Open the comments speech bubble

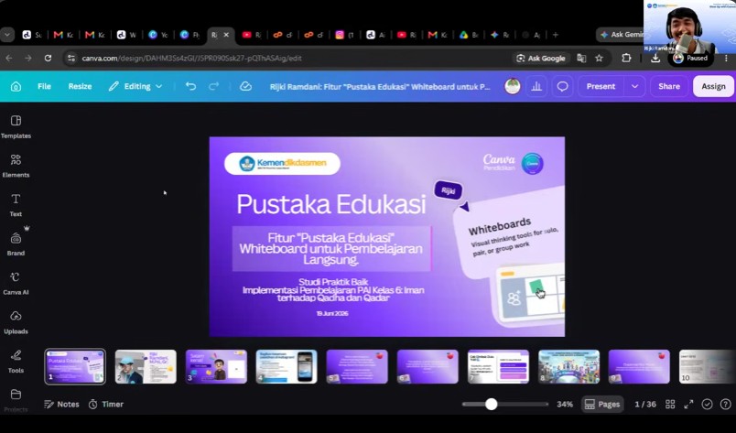point(562,86)
